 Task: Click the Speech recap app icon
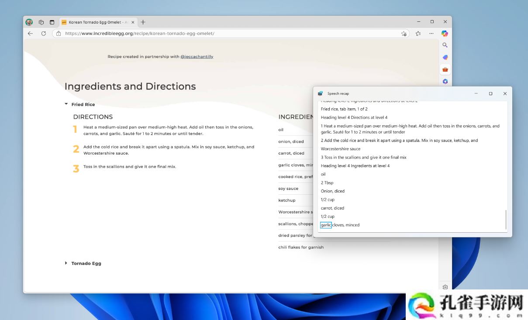coord(321,93)
